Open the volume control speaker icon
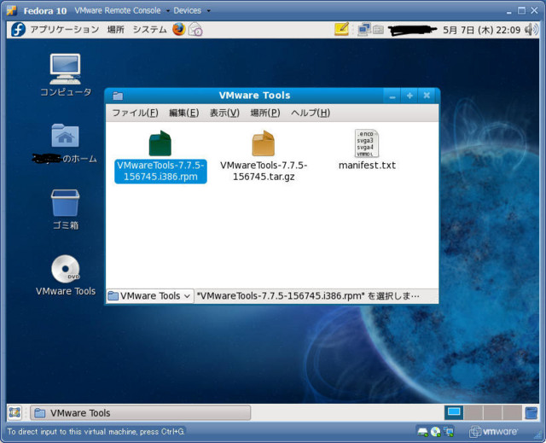546x443 pixels. tap(531, 30)
